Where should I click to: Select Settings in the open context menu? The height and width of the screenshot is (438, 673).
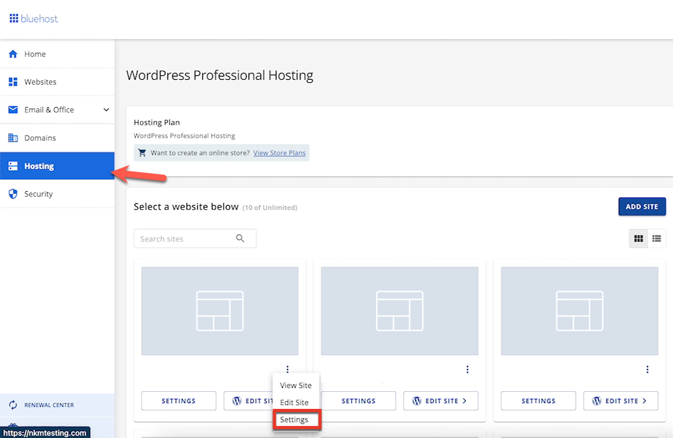coord(296,419)
